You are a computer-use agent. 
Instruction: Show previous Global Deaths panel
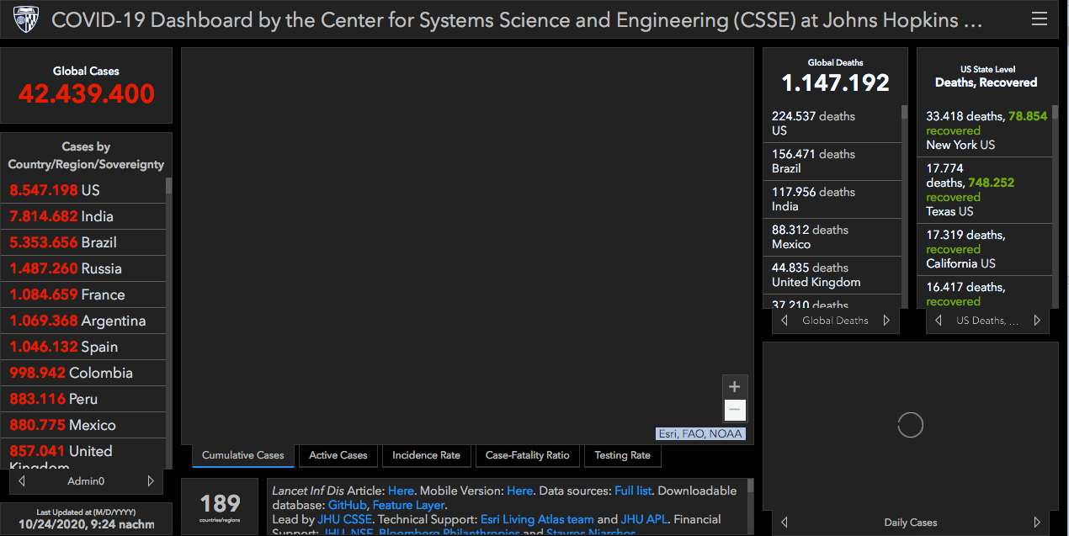pos(784,321)
